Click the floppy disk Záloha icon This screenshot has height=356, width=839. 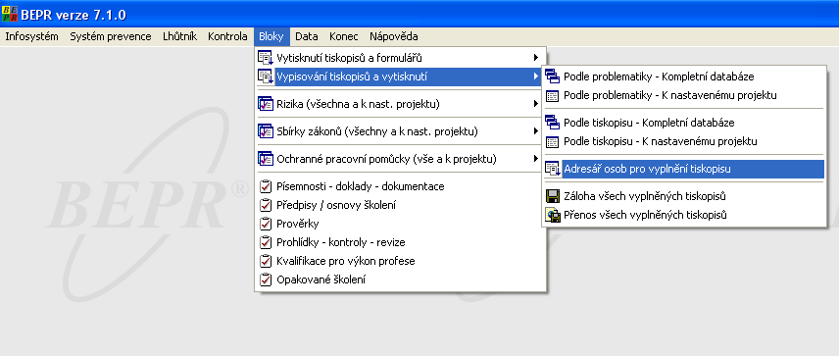click(552, 196)
